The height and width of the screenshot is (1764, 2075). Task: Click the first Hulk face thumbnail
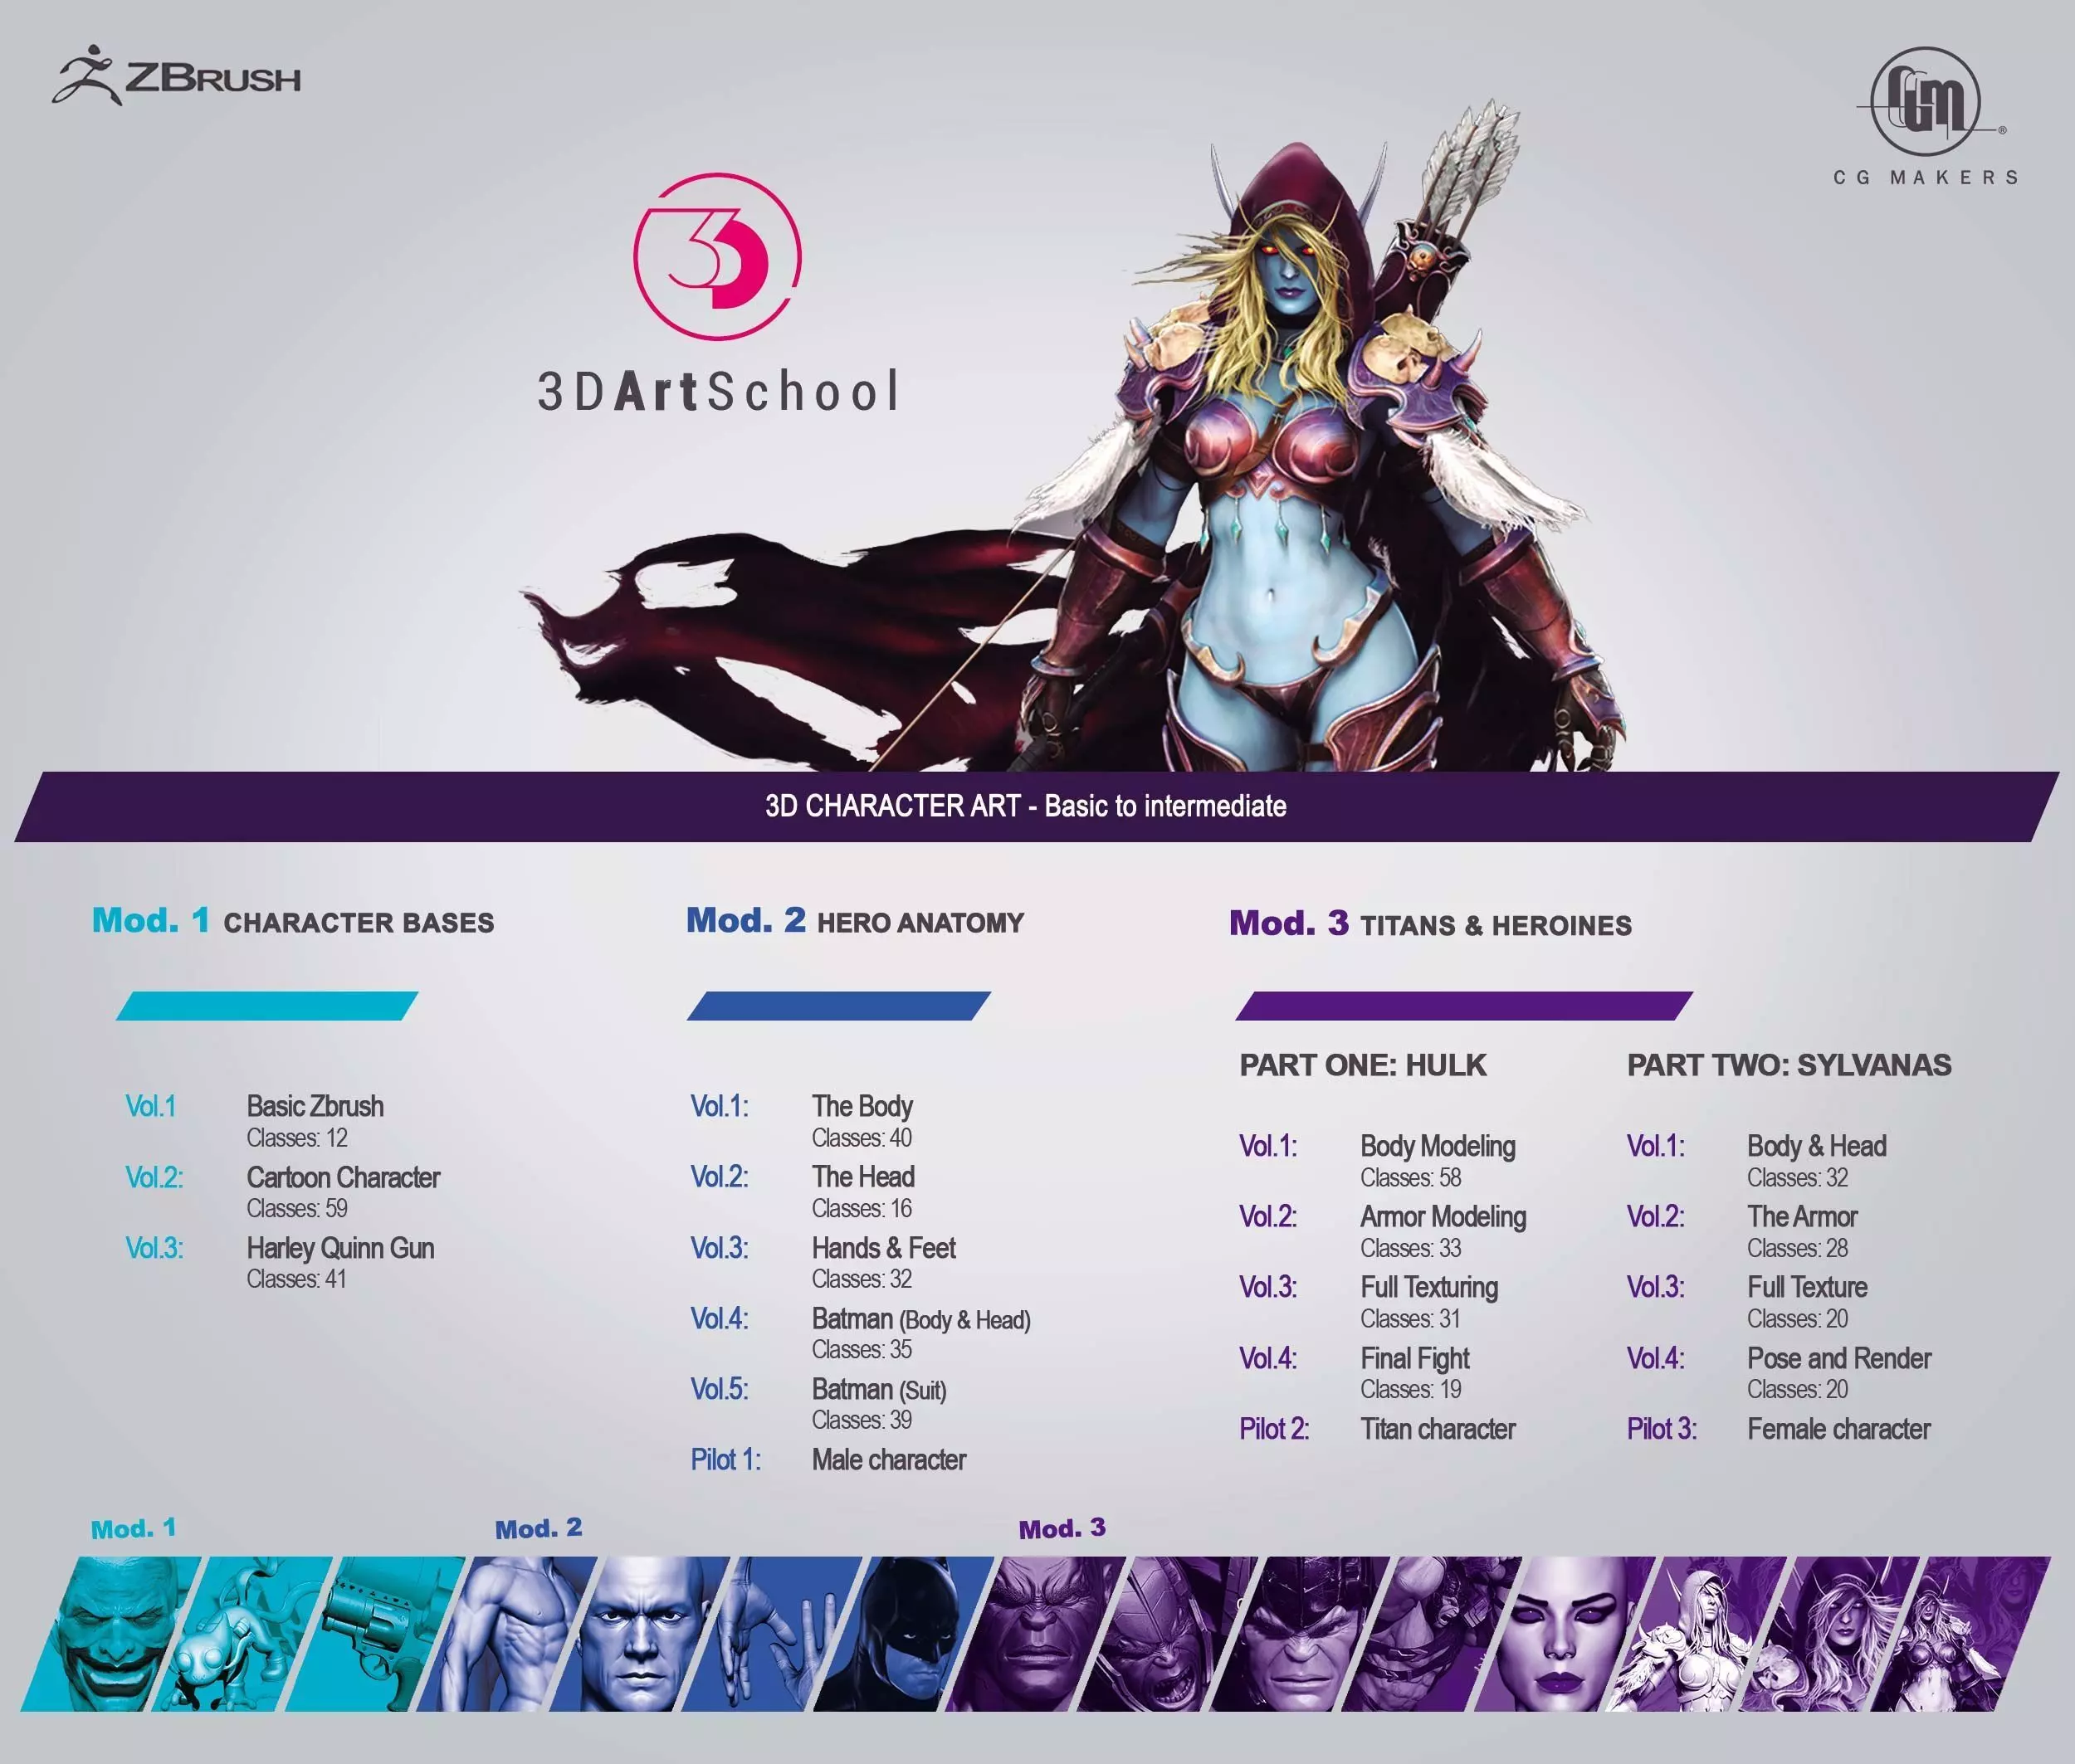1037,1633
